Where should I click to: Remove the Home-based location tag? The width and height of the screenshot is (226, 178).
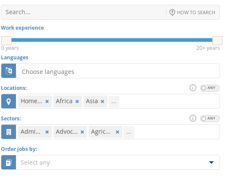(x=47, y=101)
